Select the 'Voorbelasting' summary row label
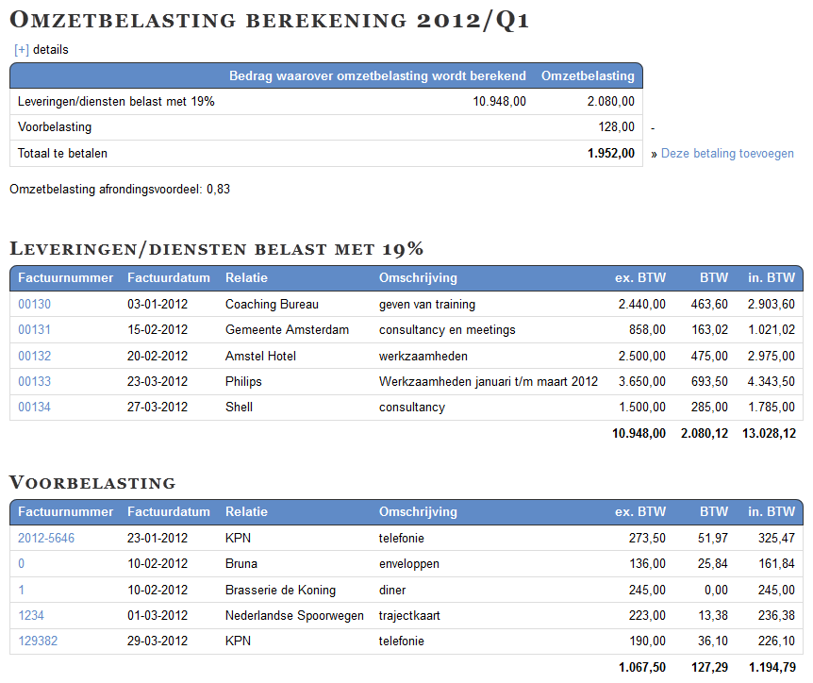This screenshot has height=683, width=813. (x=55, y=127)
